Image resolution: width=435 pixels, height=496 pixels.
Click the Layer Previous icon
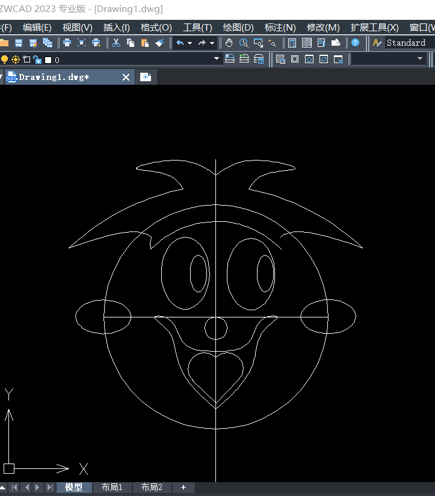(244, 59)
